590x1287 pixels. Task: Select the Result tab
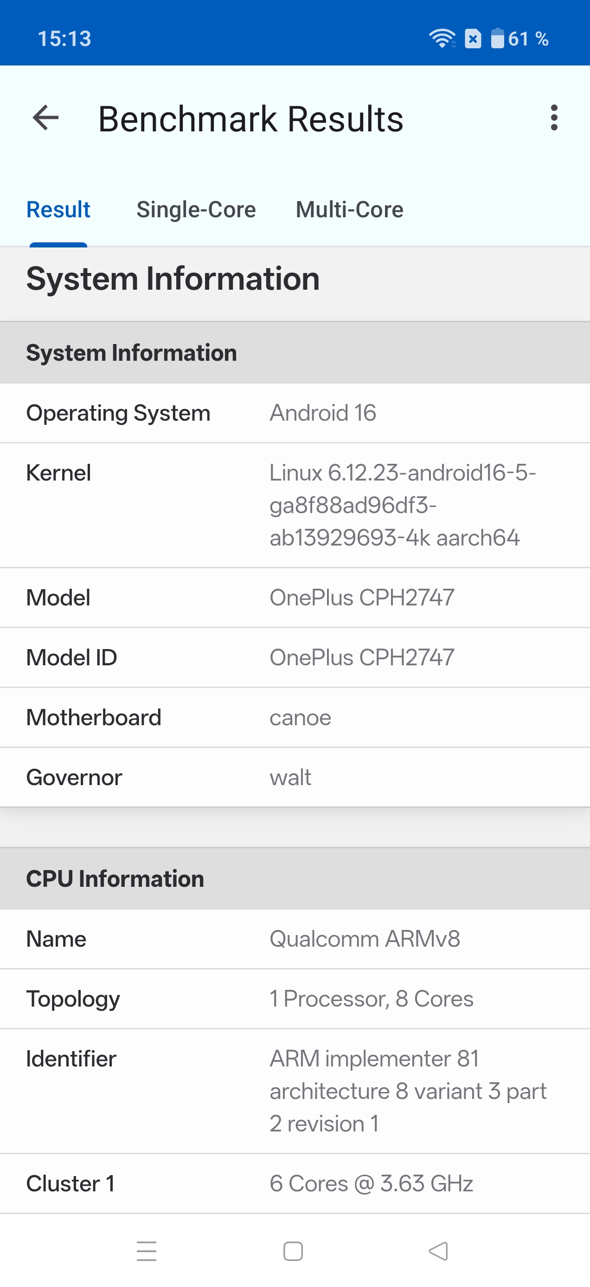point(58,210)
